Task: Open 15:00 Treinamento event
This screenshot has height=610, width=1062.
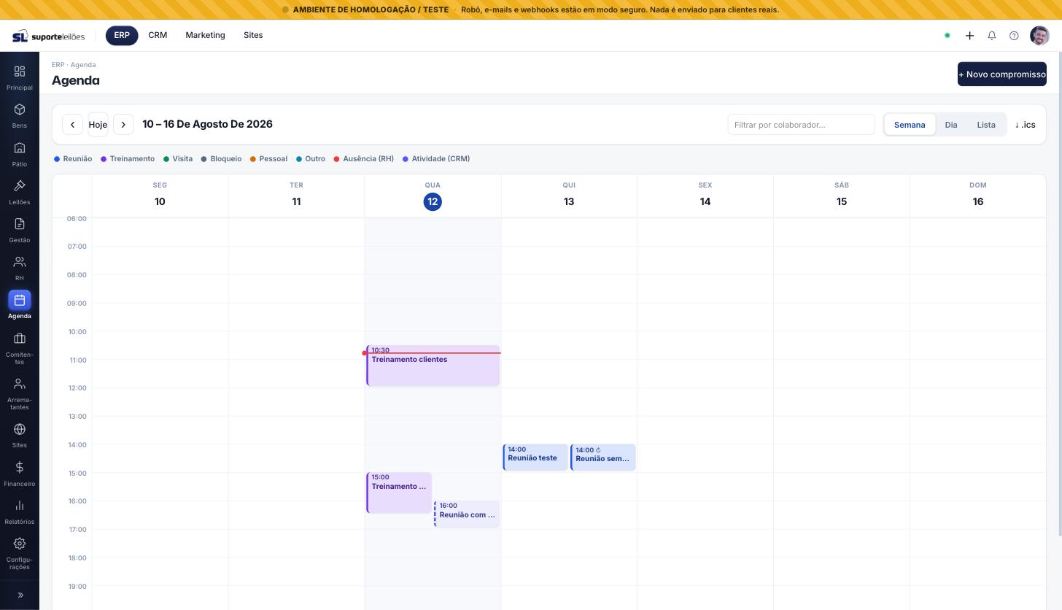Action: pyautogui.click(x=399, y=493)
